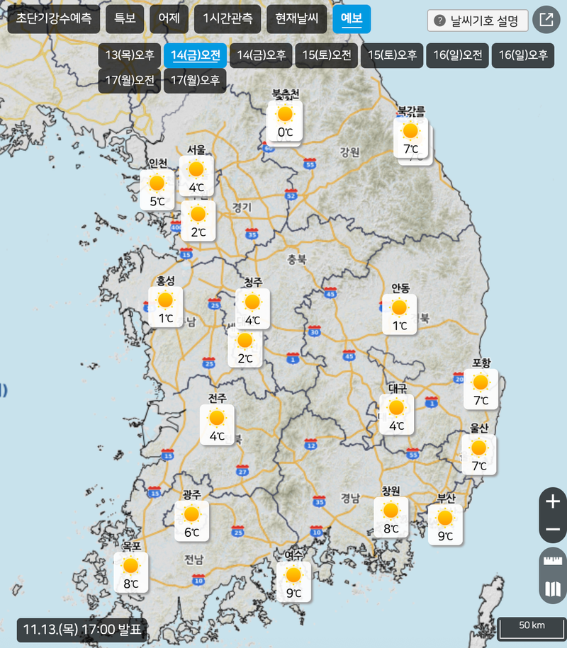
Task: Select the ruler distance measurement tool
Action: 553,562
